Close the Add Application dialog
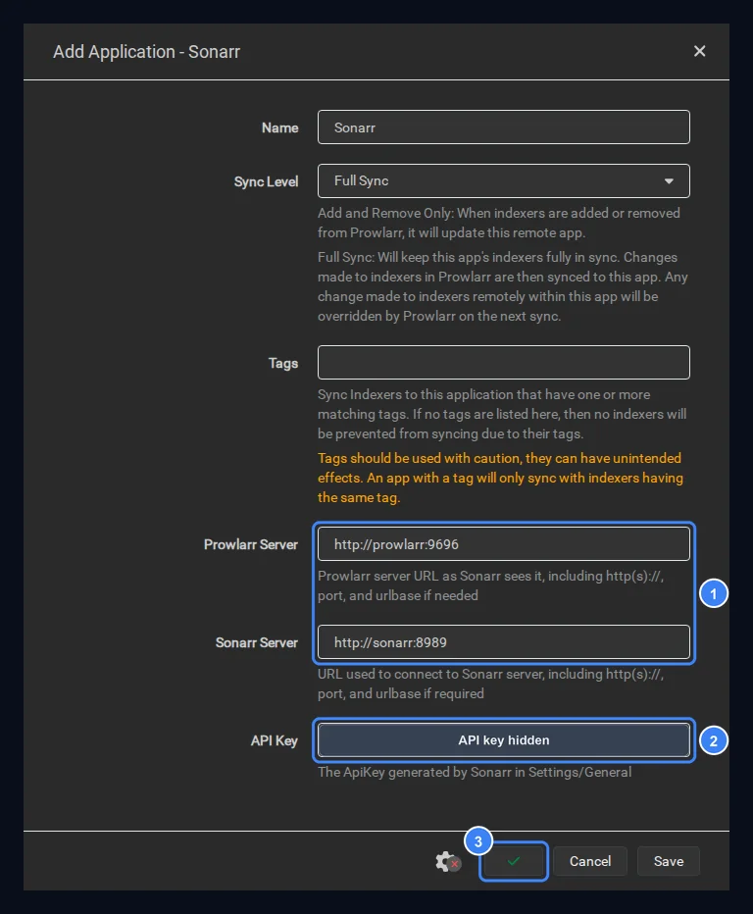The image size is (753, 914). tap(699, 51)
